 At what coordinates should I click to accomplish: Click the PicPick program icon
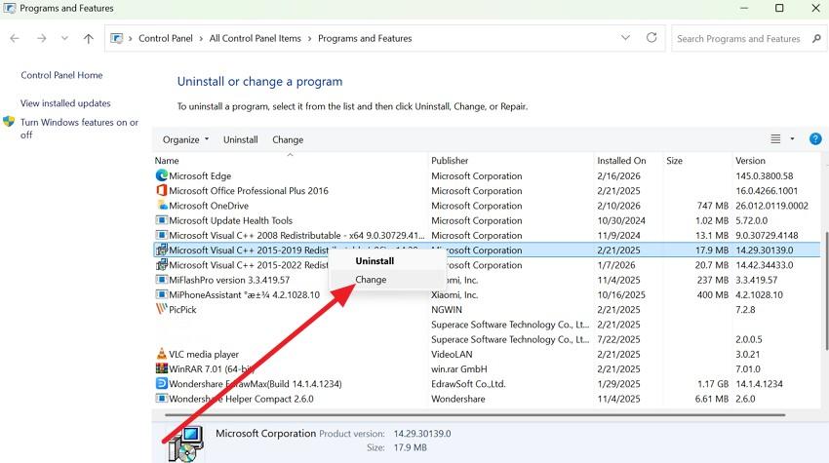click(x=162, y=309)
